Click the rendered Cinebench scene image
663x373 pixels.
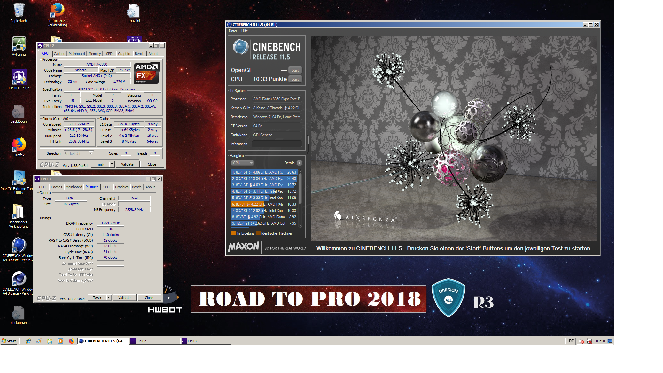454,138
